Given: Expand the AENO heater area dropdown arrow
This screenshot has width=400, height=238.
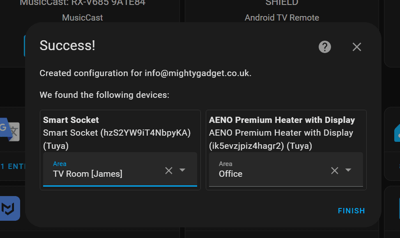Looking at the screenshot, I should tap(348, 170).
